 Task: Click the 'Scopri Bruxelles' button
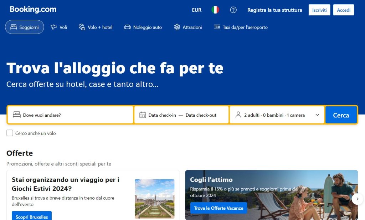tap(32, 216)
